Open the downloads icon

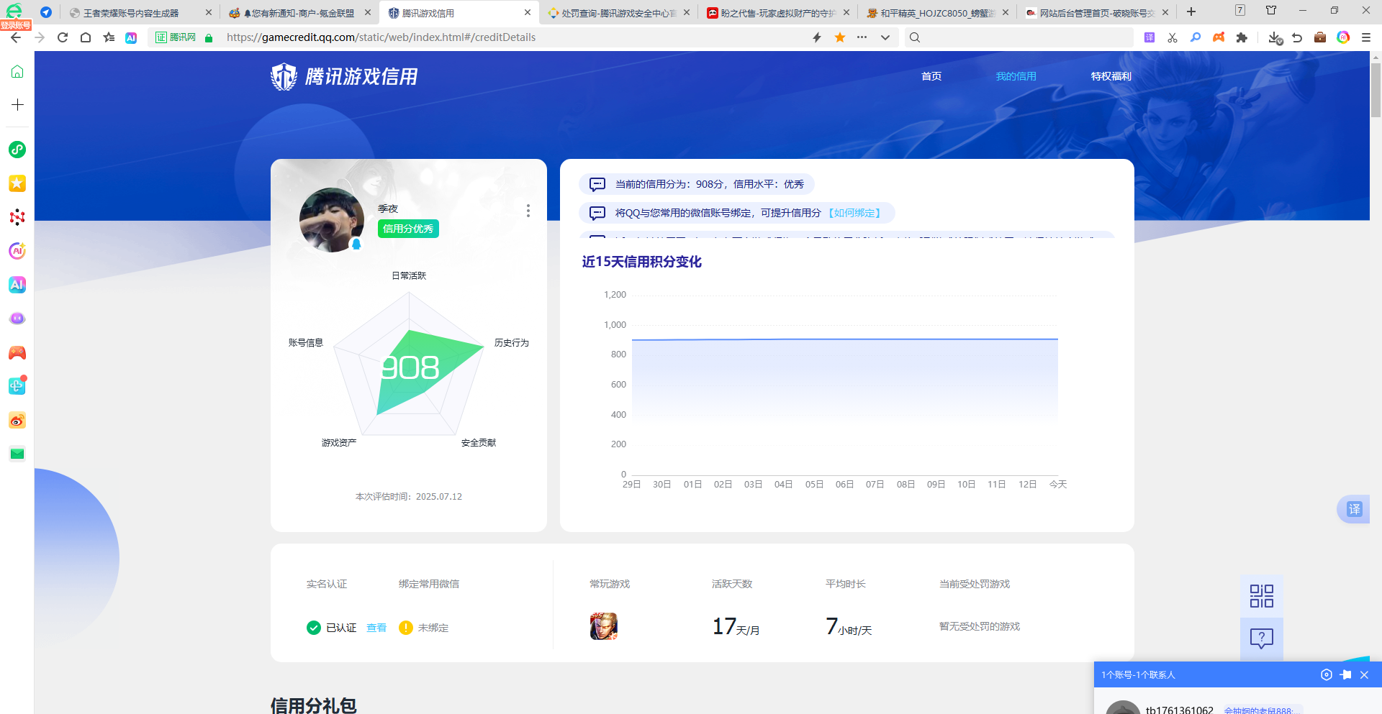click(x=1275, y=37)
